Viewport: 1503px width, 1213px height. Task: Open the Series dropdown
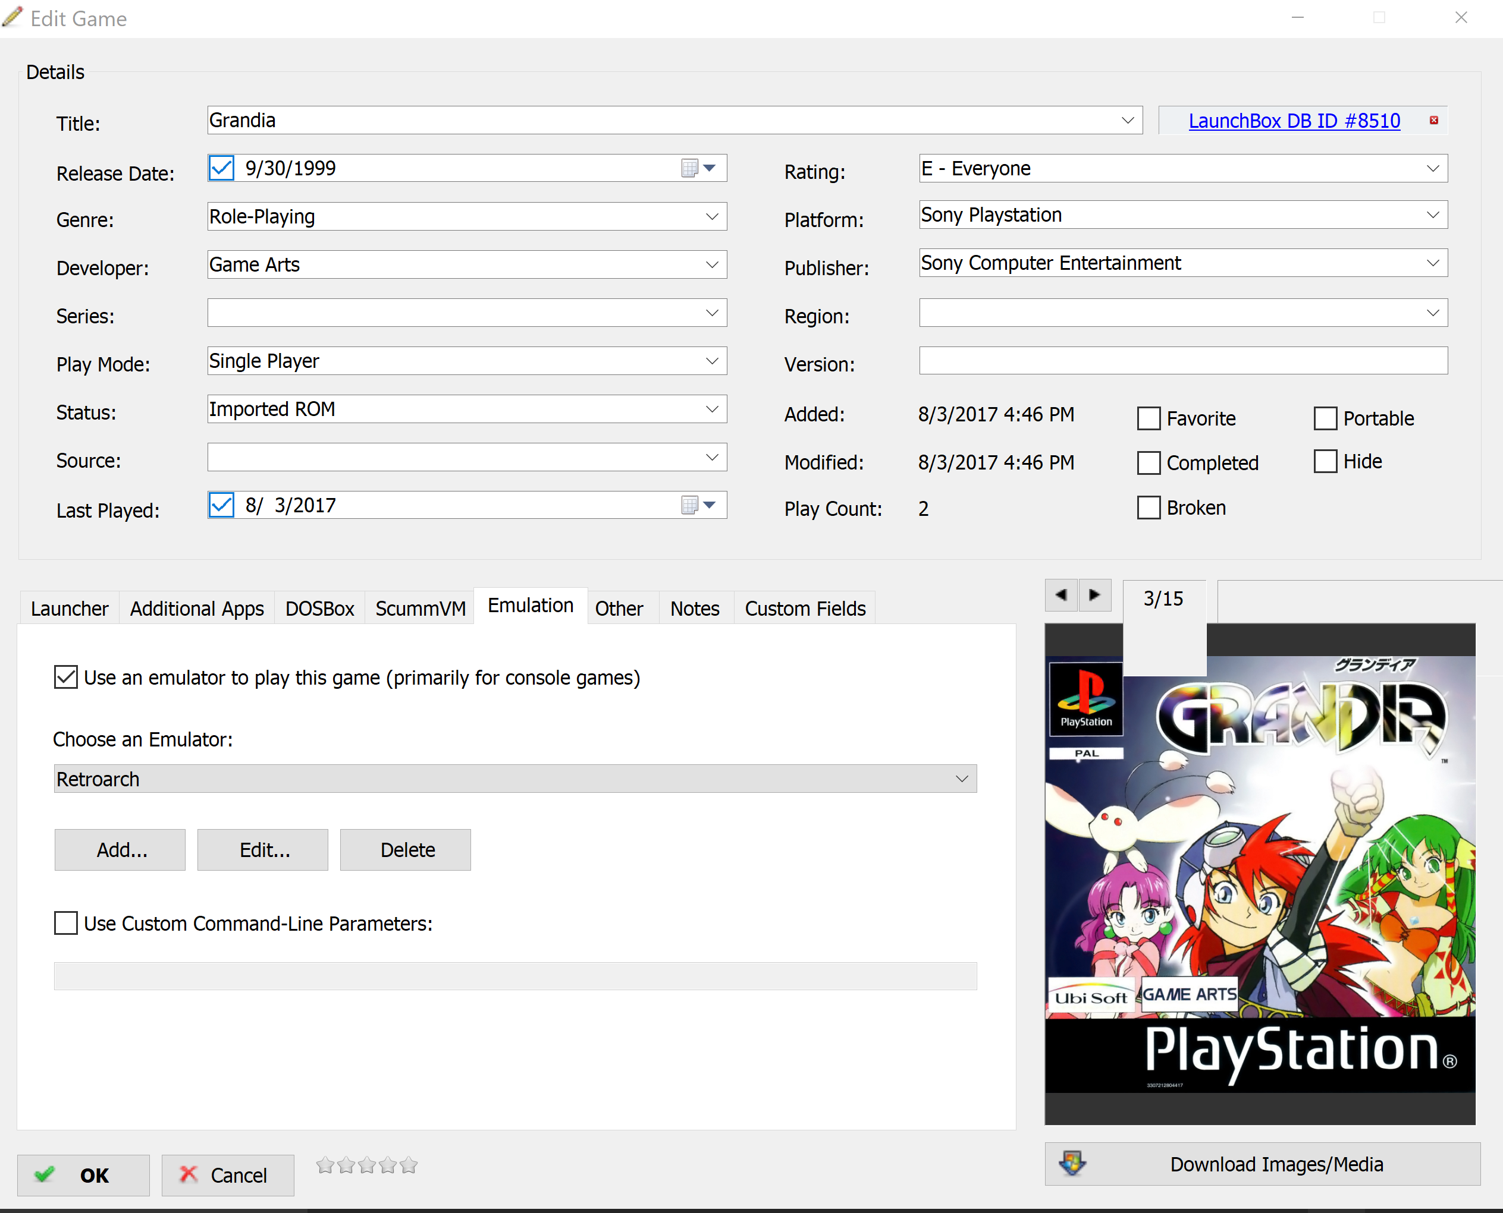(x=712, y=313)
